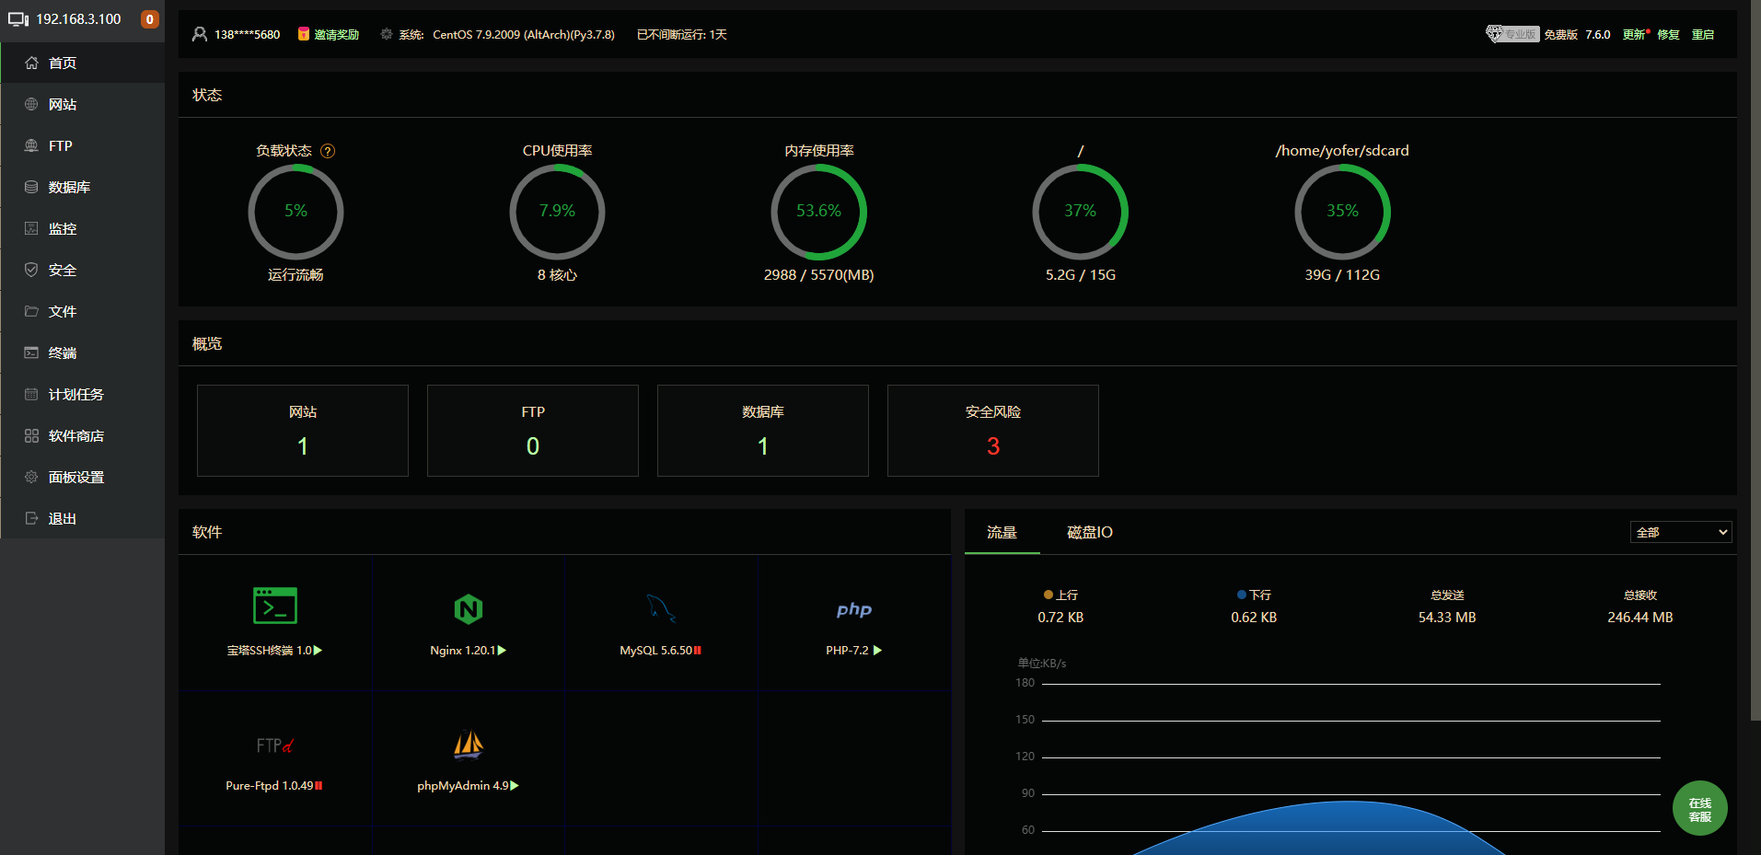Select the FTP sidebar icon
Screen dimensions: 1761x855
[31, 145]
